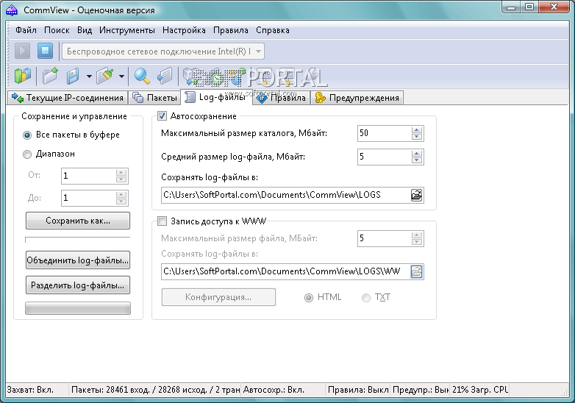Click the Пакеты count status bar entry
Screen dimensions: 575x403
click(x=154, y=390)
